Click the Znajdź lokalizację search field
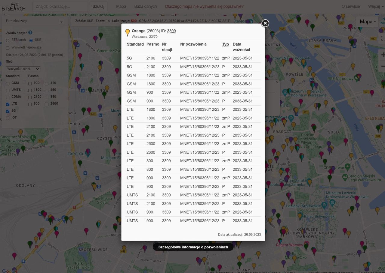This screenshot has height=273, width=385. tap(60, 6)
